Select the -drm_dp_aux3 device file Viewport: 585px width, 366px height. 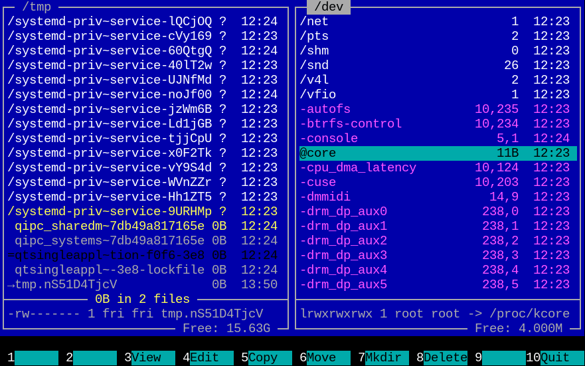pyautogui.click(x=343, y=255)
